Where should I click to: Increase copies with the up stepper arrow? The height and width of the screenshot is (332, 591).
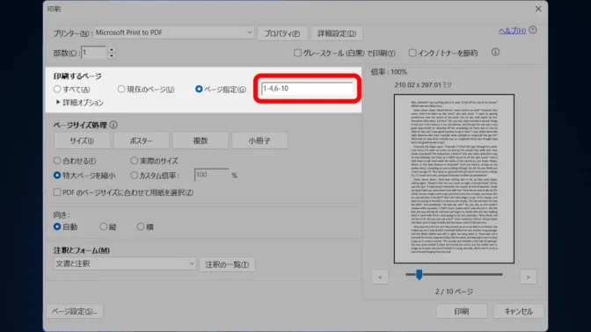pyautogui.click(x=111, y=49)
